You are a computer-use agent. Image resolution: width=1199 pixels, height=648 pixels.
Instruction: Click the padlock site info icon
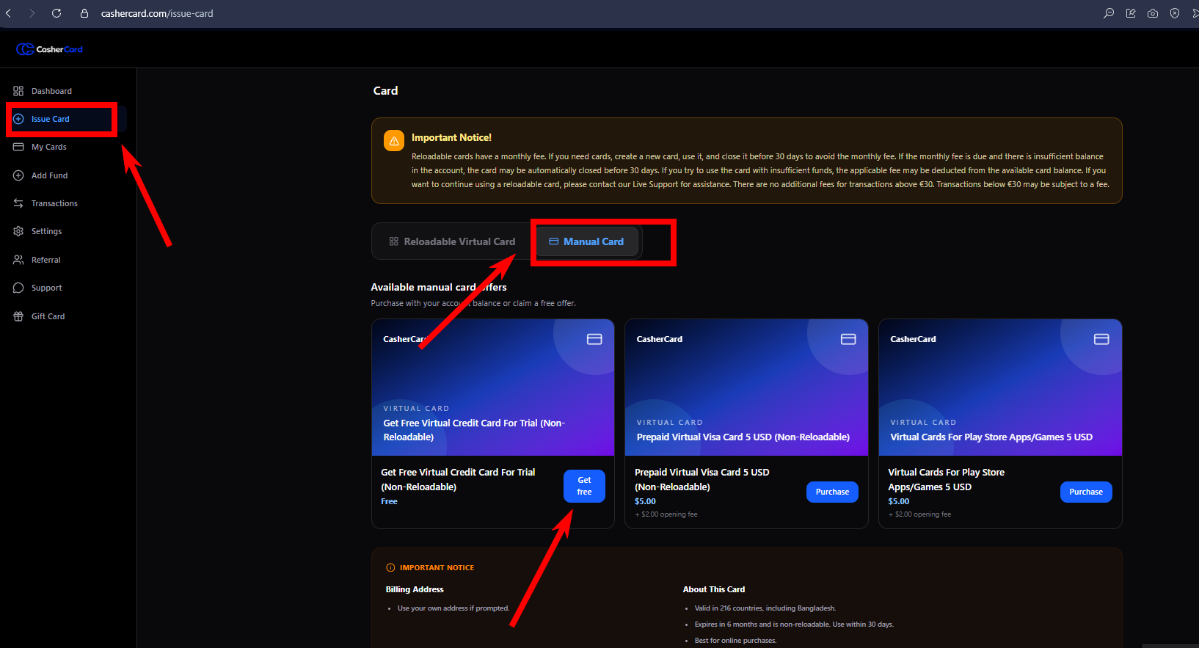click(84, 13)
